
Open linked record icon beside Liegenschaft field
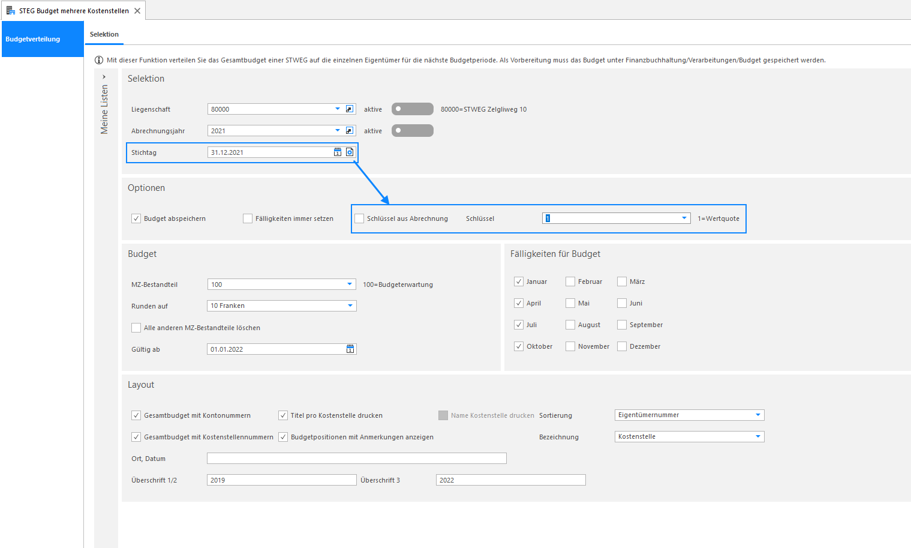[x=350, y=109]
